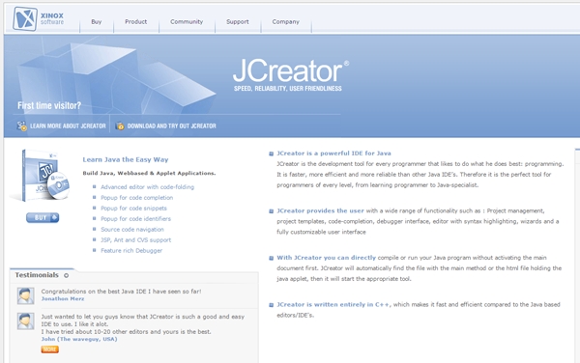Viewport: 580px width, 363px height.
Task: Open Download and Try Out JCreator link
Action: point(172,126)
